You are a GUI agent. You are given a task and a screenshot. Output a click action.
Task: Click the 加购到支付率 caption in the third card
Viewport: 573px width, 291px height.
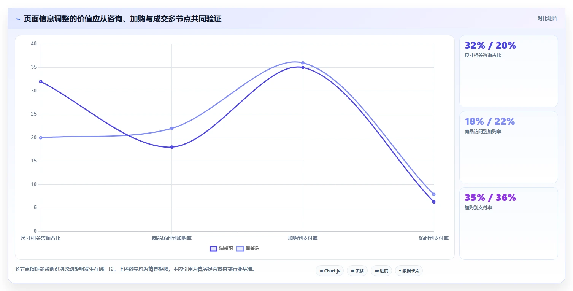[478, 208]
